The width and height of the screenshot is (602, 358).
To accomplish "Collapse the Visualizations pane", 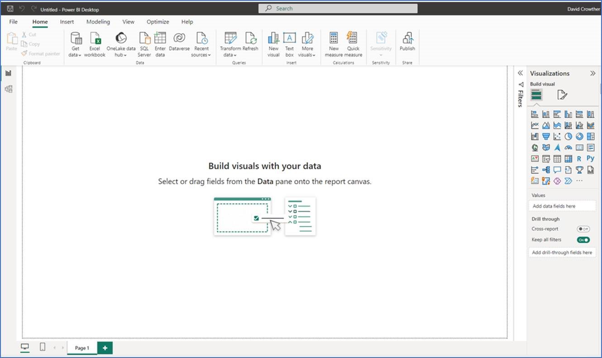I will click(x=592, y=73).
